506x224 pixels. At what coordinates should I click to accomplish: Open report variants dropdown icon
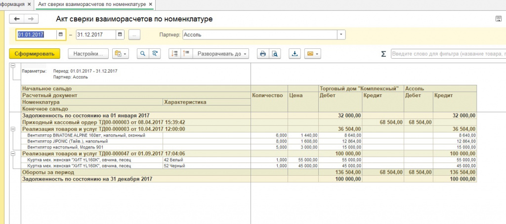121,54
